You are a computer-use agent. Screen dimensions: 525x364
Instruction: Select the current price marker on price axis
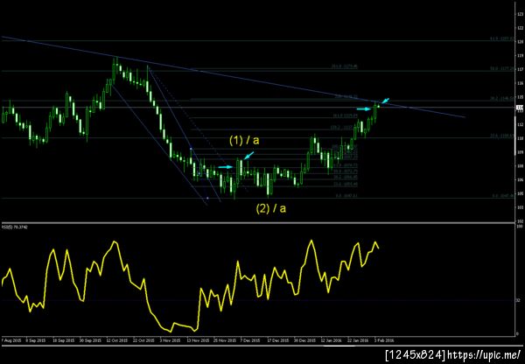520,108
